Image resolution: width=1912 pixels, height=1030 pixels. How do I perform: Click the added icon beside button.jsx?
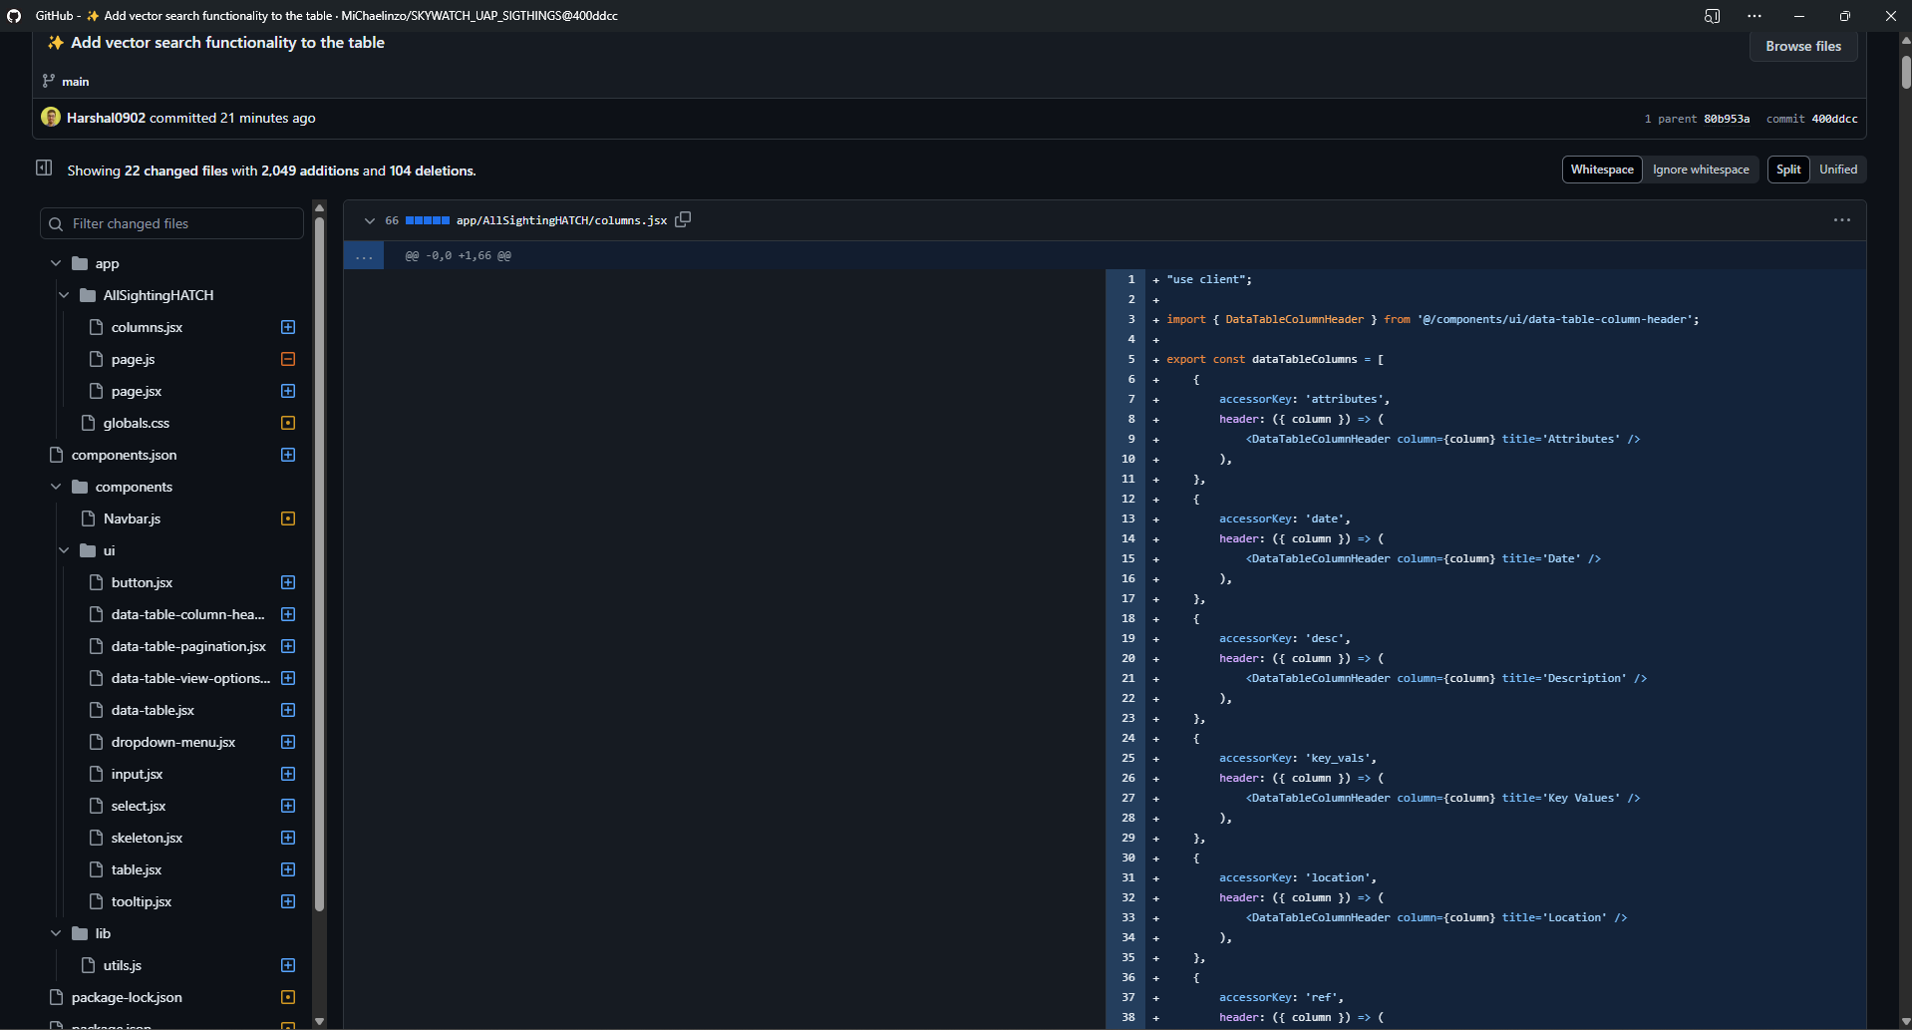pos(288,582)
